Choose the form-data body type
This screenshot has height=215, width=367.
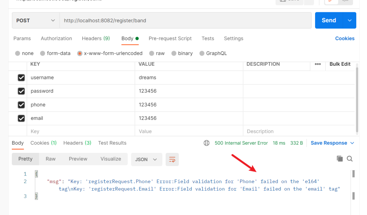[43, 53]
